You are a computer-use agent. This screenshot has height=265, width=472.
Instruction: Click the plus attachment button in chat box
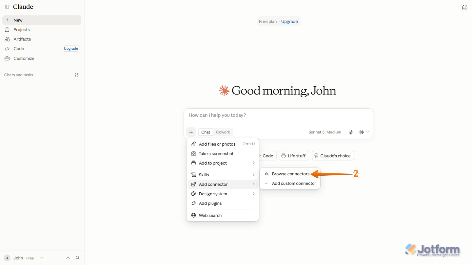click(x=191, y=132)
